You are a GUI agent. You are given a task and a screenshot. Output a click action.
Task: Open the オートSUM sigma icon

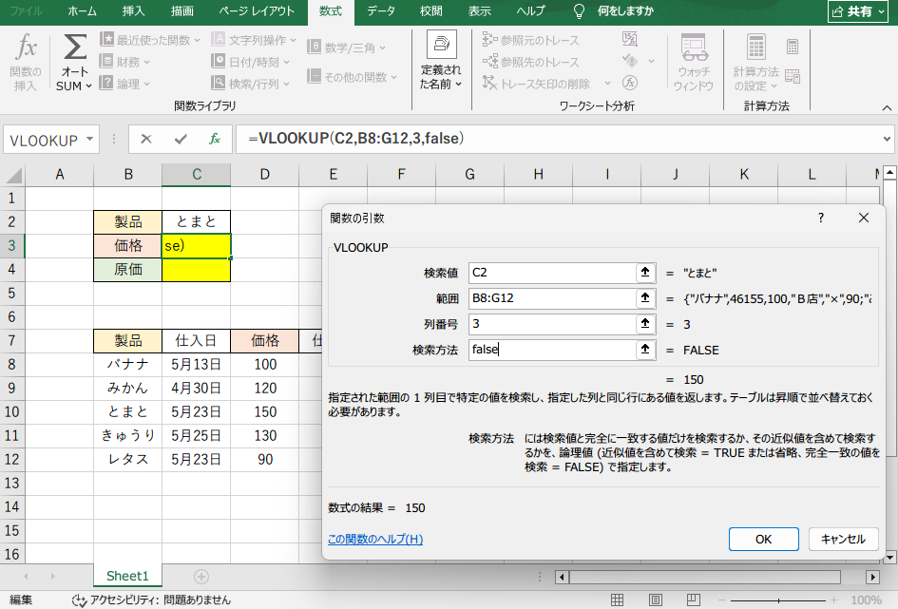click(74, 49)
